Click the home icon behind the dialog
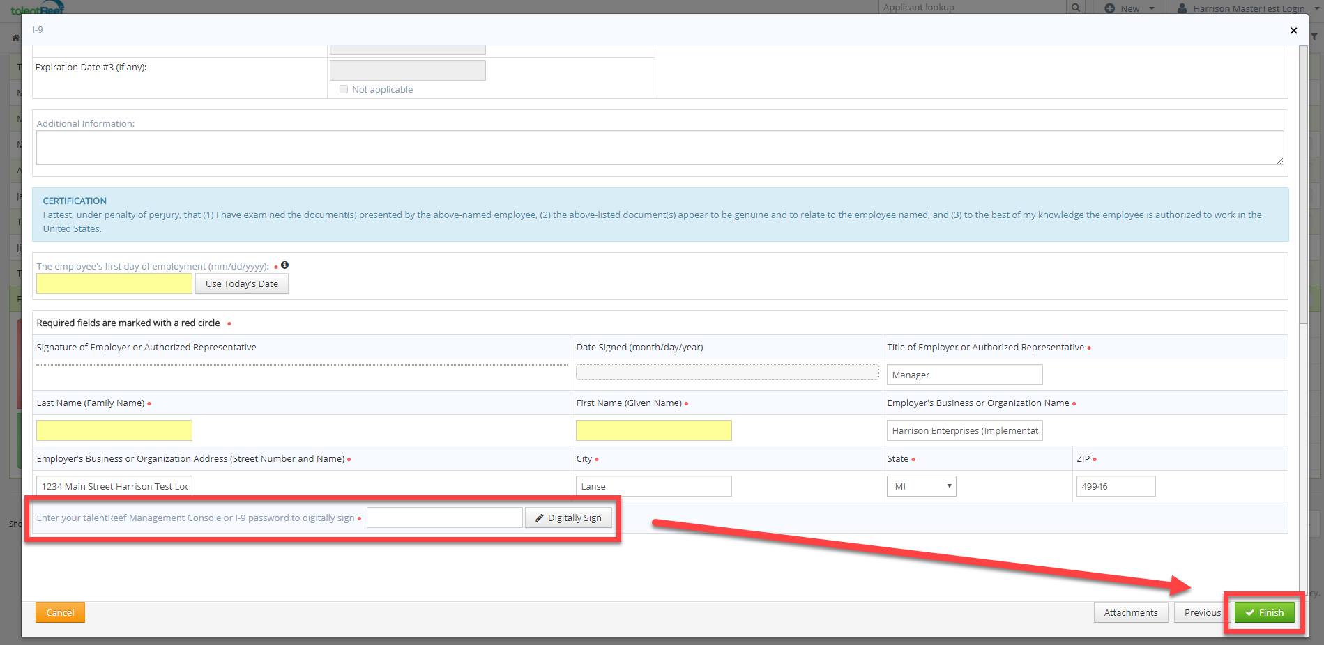This screenshot has width=1324, height=645. pos(15,38)
